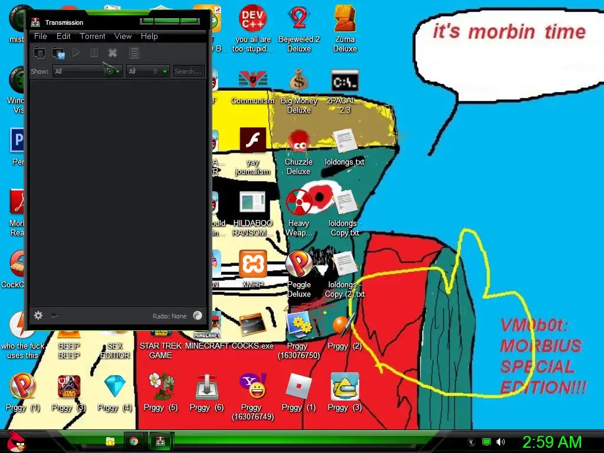
Task: Show hidden tray icons arrow
Action: coord(471,442)
